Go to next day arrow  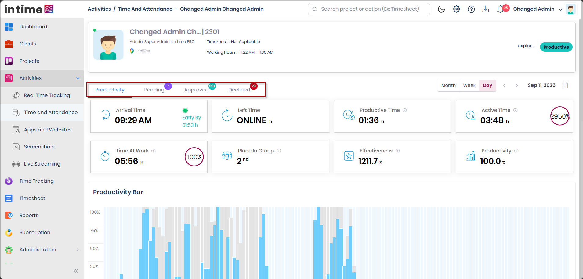pos(516,86)
